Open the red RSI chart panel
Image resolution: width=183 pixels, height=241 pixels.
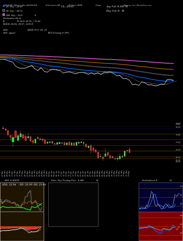point(161,226)
